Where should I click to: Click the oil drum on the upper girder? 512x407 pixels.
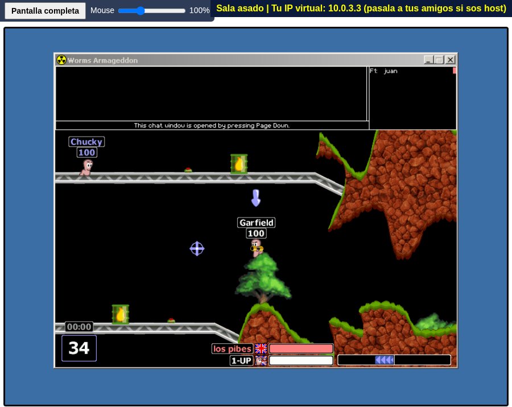[239, 163]
